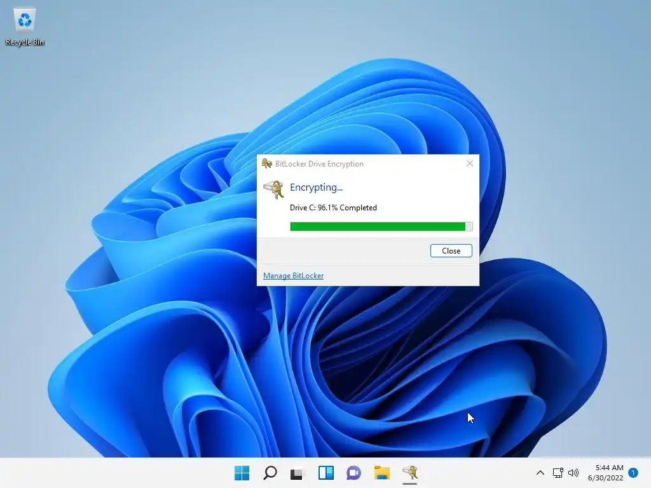Screen dimensions: 651x488
Task: Click the BitLocker Drive Encryption title text
Action: click(319, 164)
